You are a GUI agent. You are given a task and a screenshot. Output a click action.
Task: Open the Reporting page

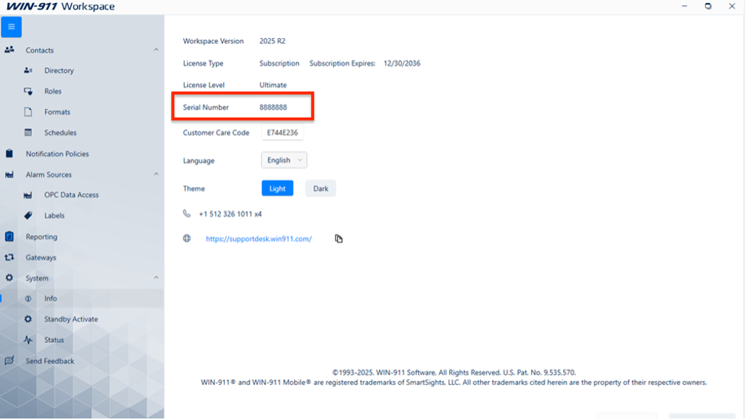click(x=41, y=237)
